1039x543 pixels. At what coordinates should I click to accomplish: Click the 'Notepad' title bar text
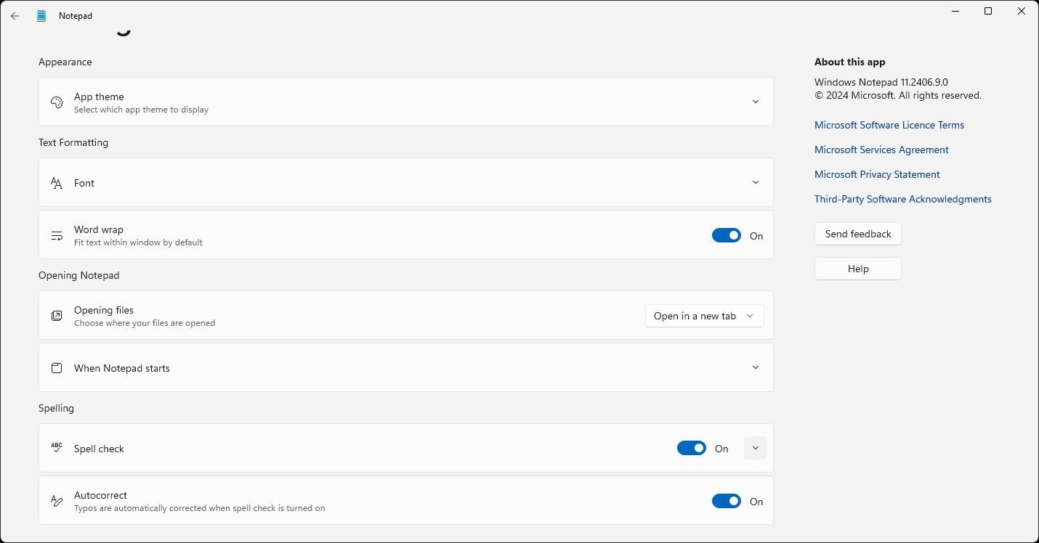[76, 15]
